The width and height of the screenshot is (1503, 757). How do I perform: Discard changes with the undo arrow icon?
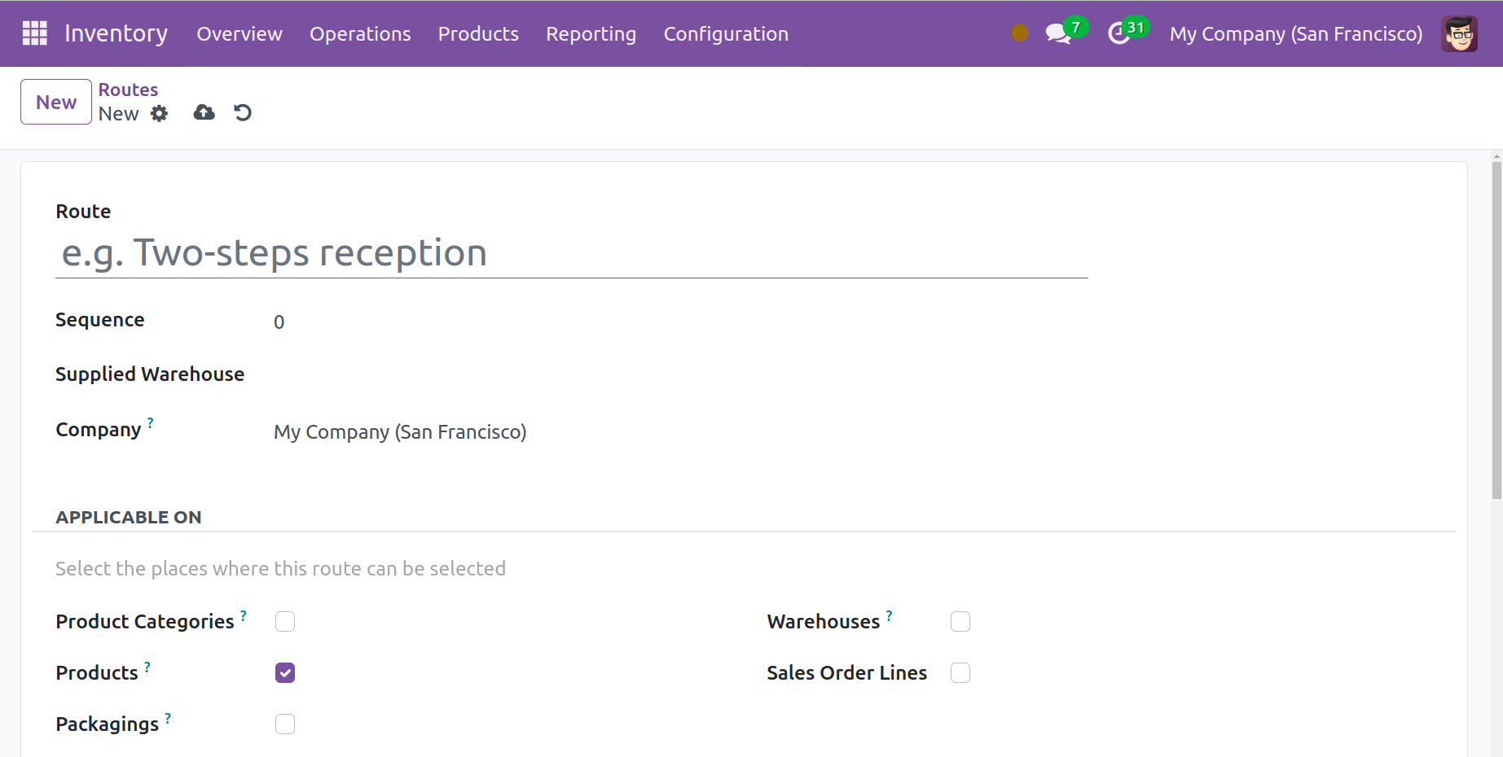(243, 113)
